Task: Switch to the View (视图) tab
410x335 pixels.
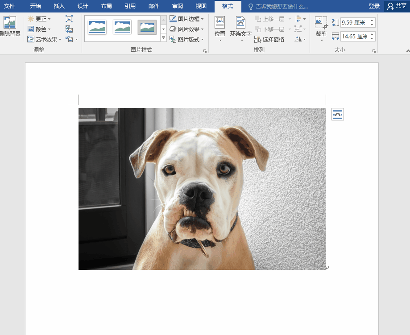Action: tap(201, 6)
